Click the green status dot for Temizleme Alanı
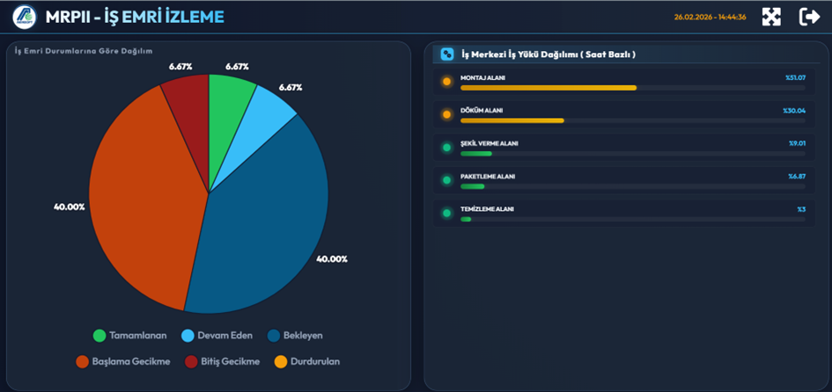This screenshot has height=392, width=832. tap(446, 213)
